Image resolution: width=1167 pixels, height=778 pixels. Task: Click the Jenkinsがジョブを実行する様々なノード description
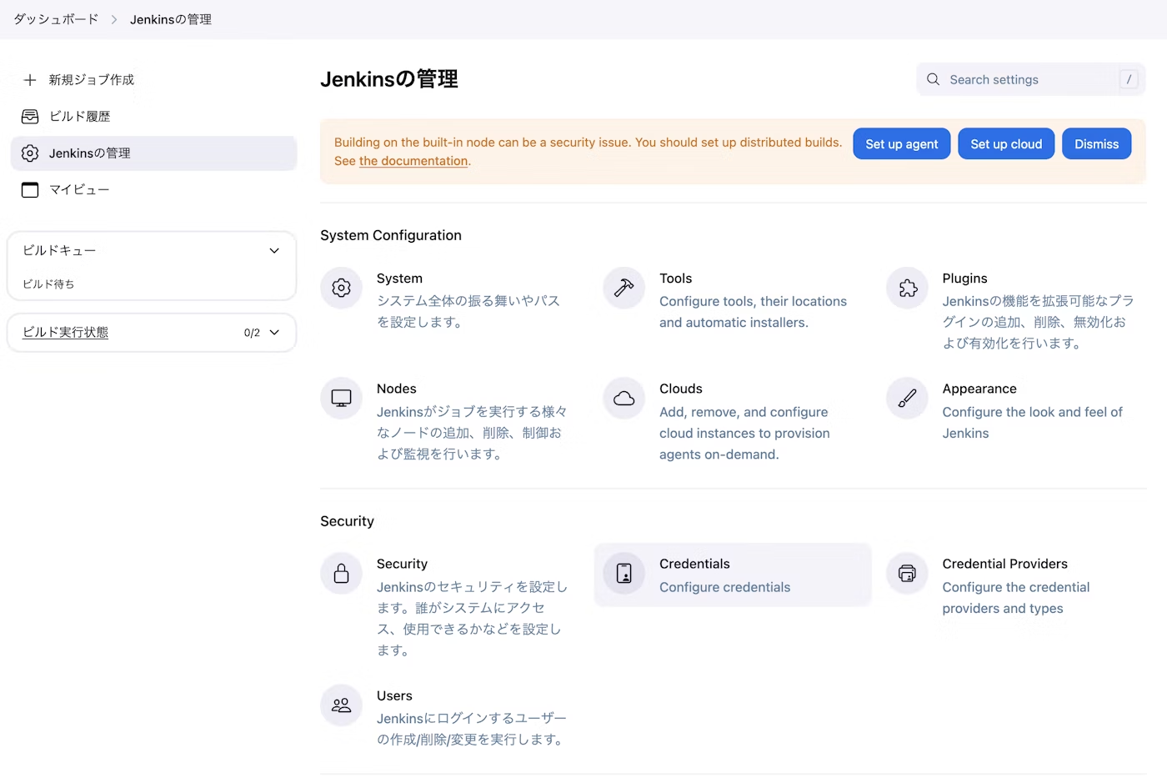(x=472, y=433)
